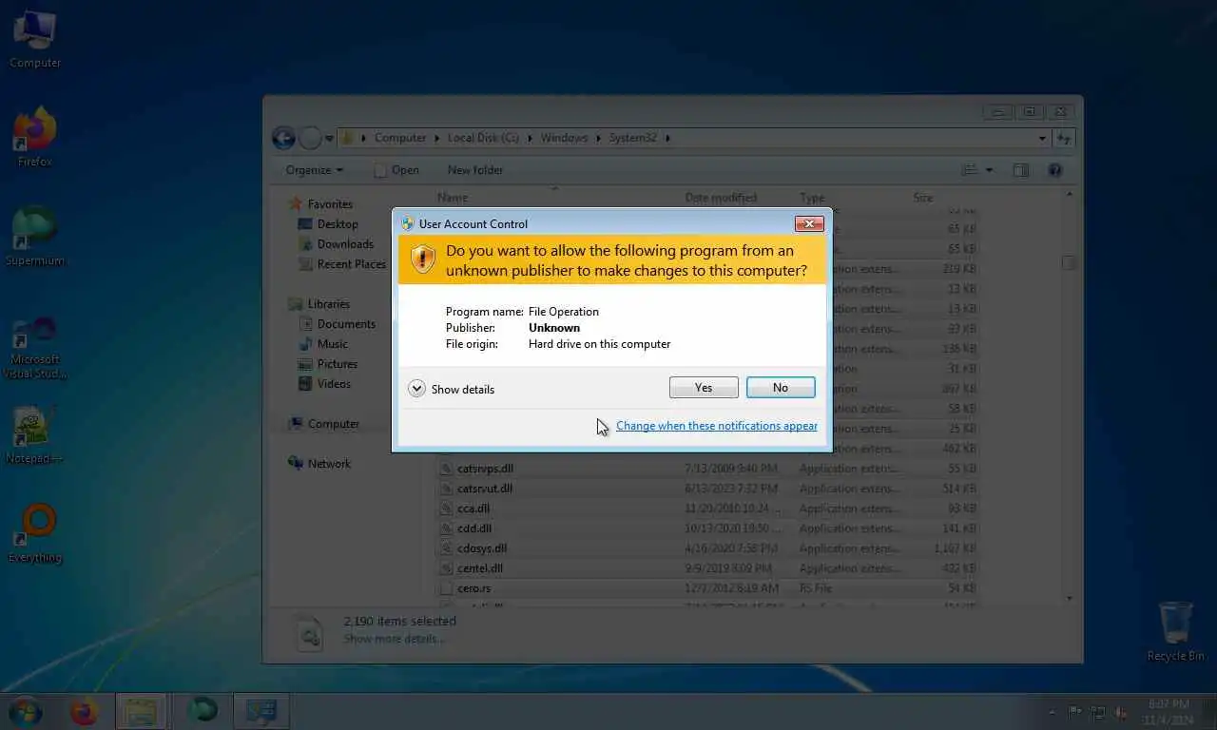Sort by the Size column header
The height and width of the screenshot is (730, 1217).
pyautogui.click(x=923, y=198)
